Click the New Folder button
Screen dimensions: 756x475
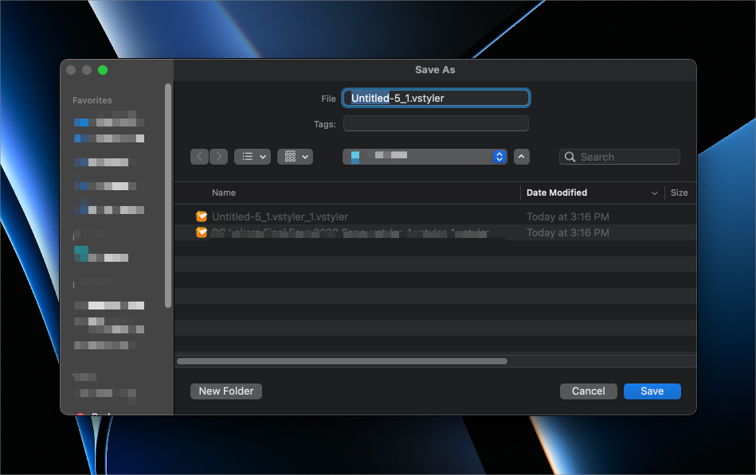[226, 391]
